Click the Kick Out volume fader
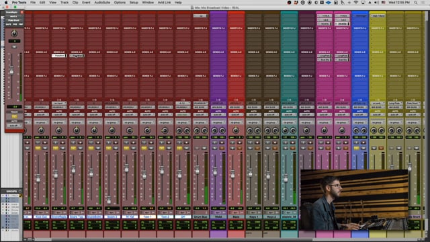Image resolution: width=430 pixels, height=242 pixels. point(38,178)
